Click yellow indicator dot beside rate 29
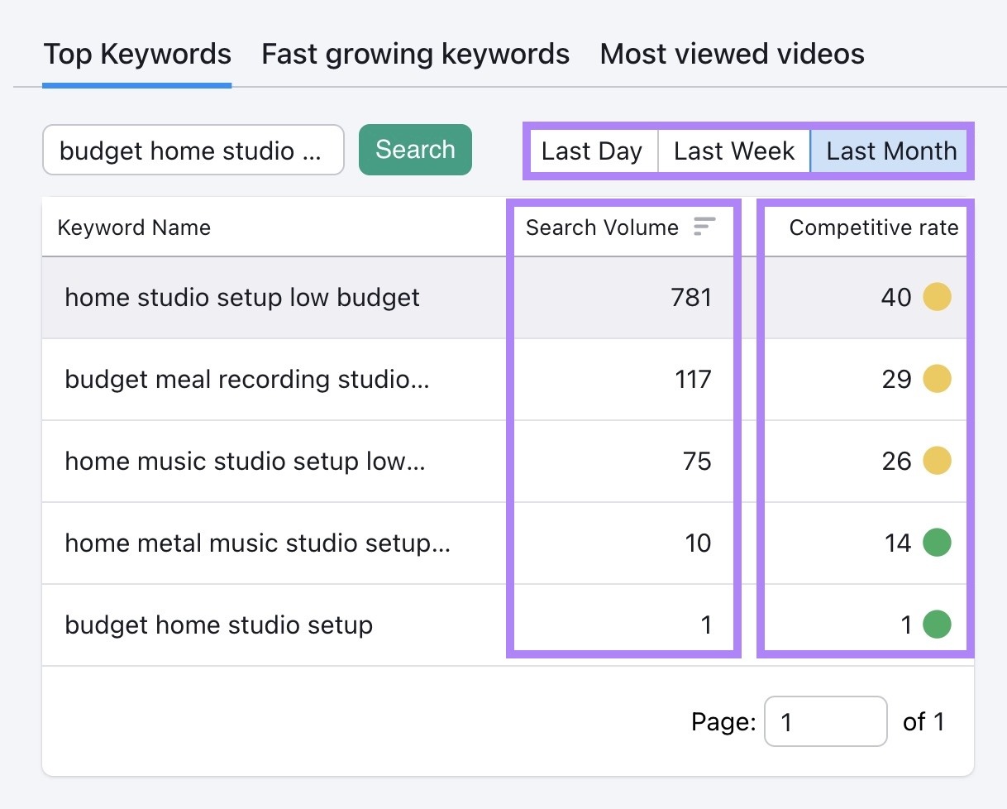Screen dimensions: 1007x809 click(937, 378)
